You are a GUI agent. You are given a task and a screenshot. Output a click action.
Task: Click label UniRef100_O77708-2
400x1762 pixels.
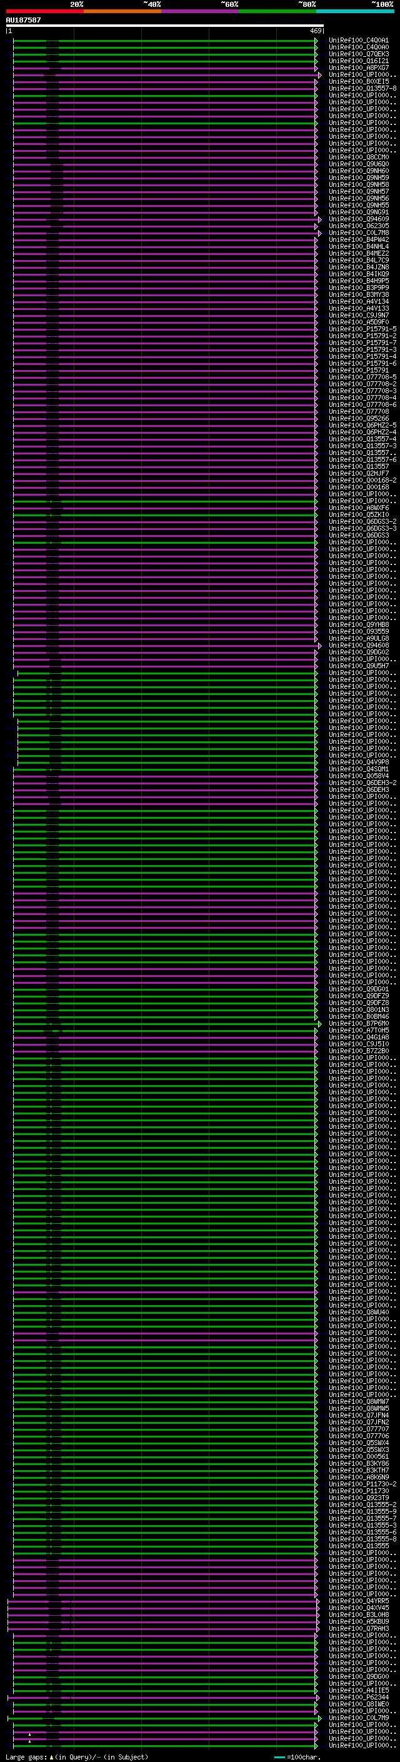tap(362, 384)
